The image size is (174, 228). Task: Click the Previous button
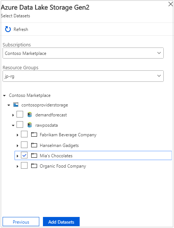(x=21, y=222)
